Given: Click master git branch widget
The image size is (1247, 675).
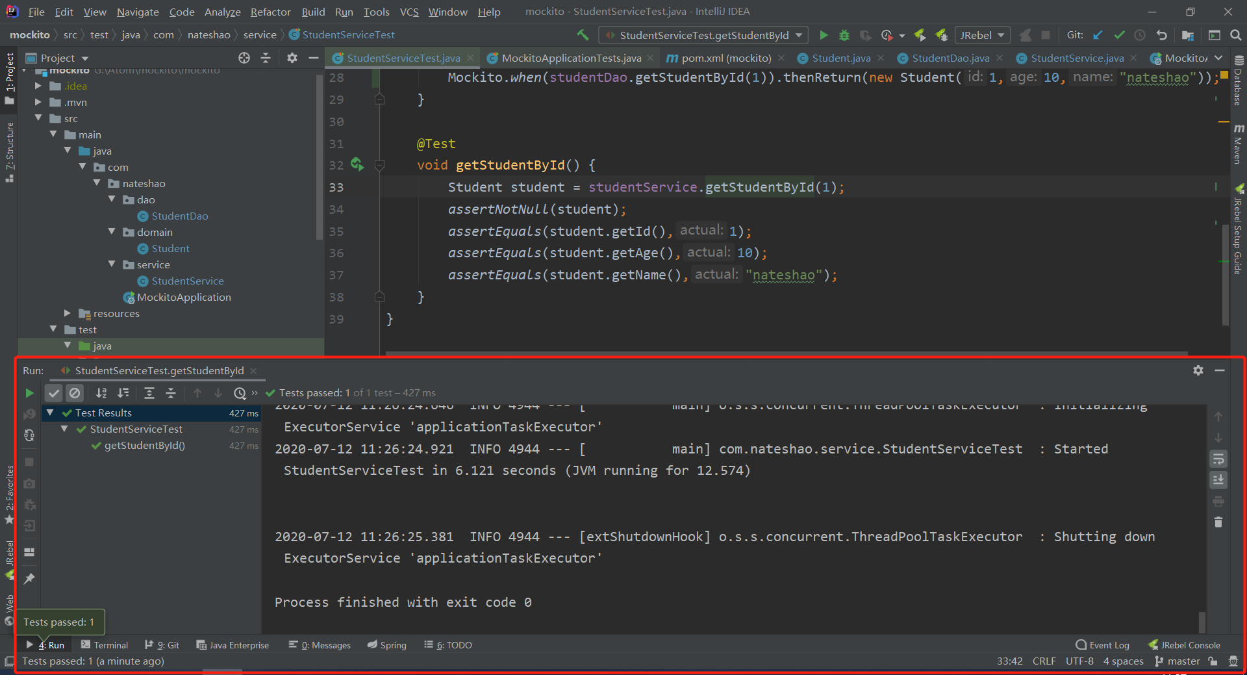Looking at the screenshot, I should 1177,661.
